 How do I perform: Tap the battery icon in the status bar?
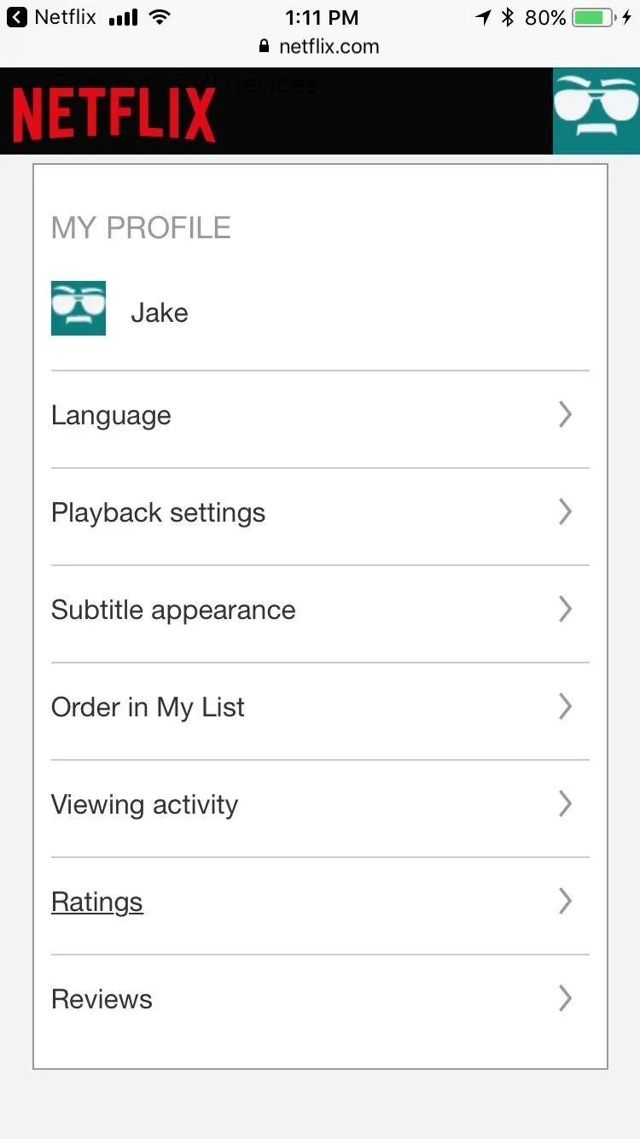tap(595, 17)
